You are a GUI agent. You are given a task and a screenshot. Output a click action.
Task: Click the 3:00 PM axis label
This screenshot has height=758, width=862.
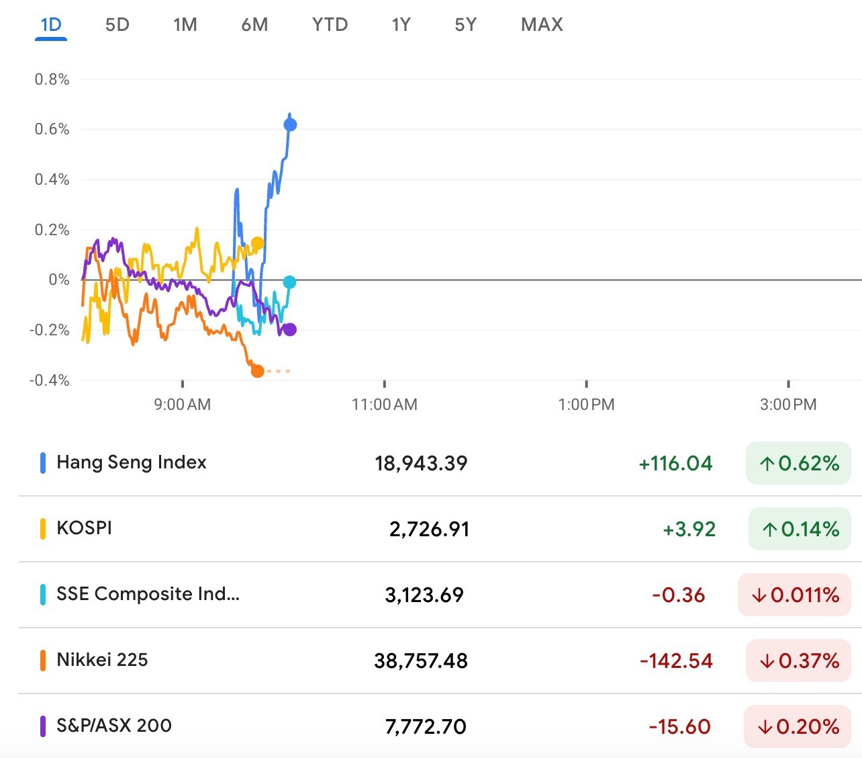click(x=788, y=405)
